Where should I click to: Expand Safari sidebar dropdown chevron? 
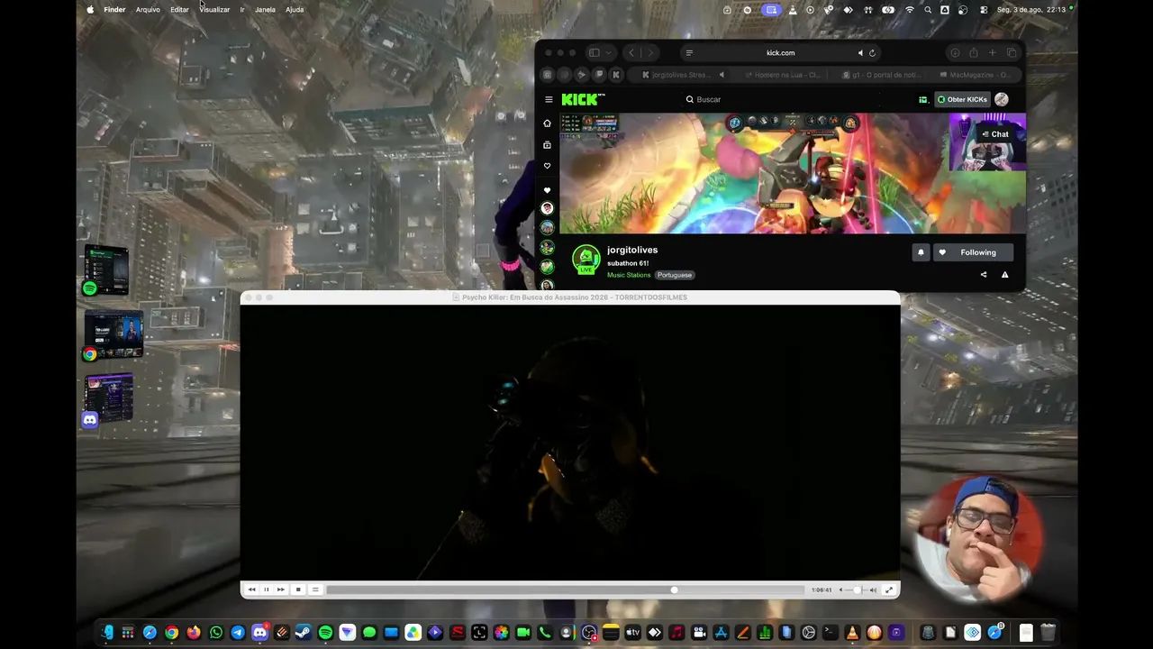609,53
